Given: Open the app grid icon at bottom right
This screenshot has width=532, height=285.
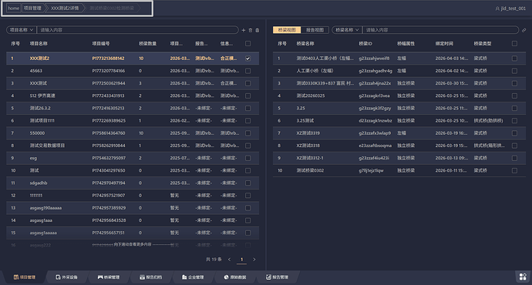Looking at the screenshot, I should pyautogui.click(x=523, y=277).
